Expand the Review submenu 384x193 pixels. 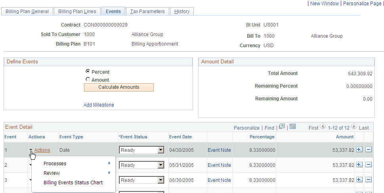coord(77,173)
